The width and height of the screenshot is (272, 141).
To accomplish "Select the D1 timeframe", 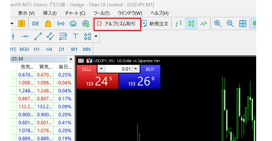I will (62, 49).
